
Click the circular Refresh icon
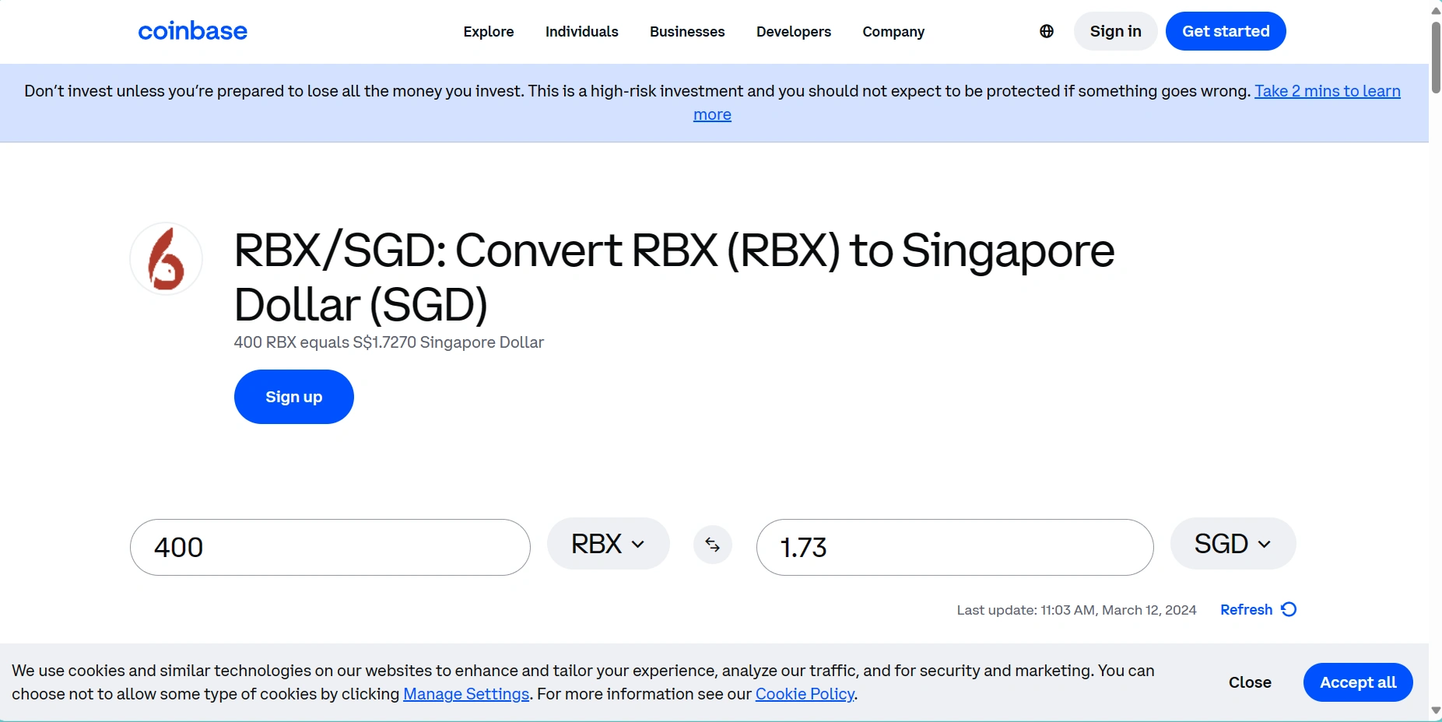[x=1287, y=610]
